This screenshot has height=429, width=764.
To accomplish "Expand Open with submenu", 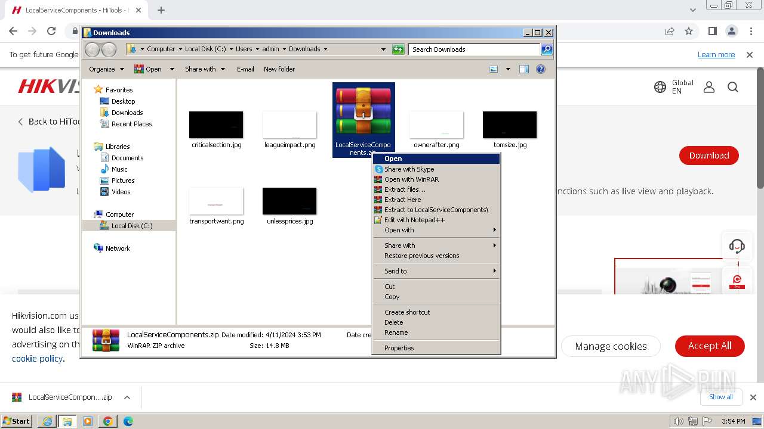I will pyautogui.click(x=436, y=230).
